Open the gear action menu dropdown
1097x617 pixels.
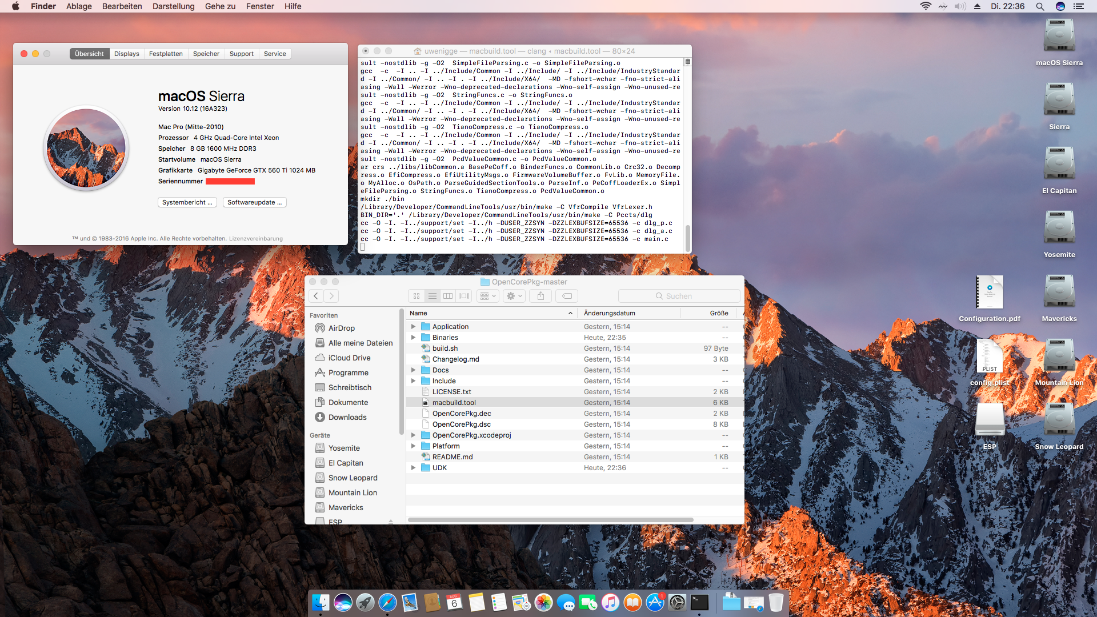click(514, 296)
